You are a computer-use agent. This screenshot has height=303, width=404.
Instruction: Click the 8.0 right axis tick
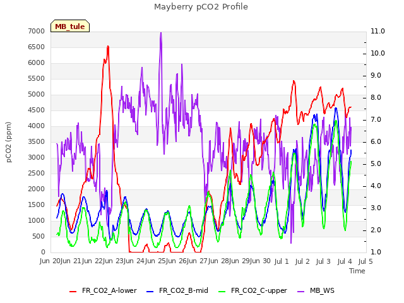(376, 98)
